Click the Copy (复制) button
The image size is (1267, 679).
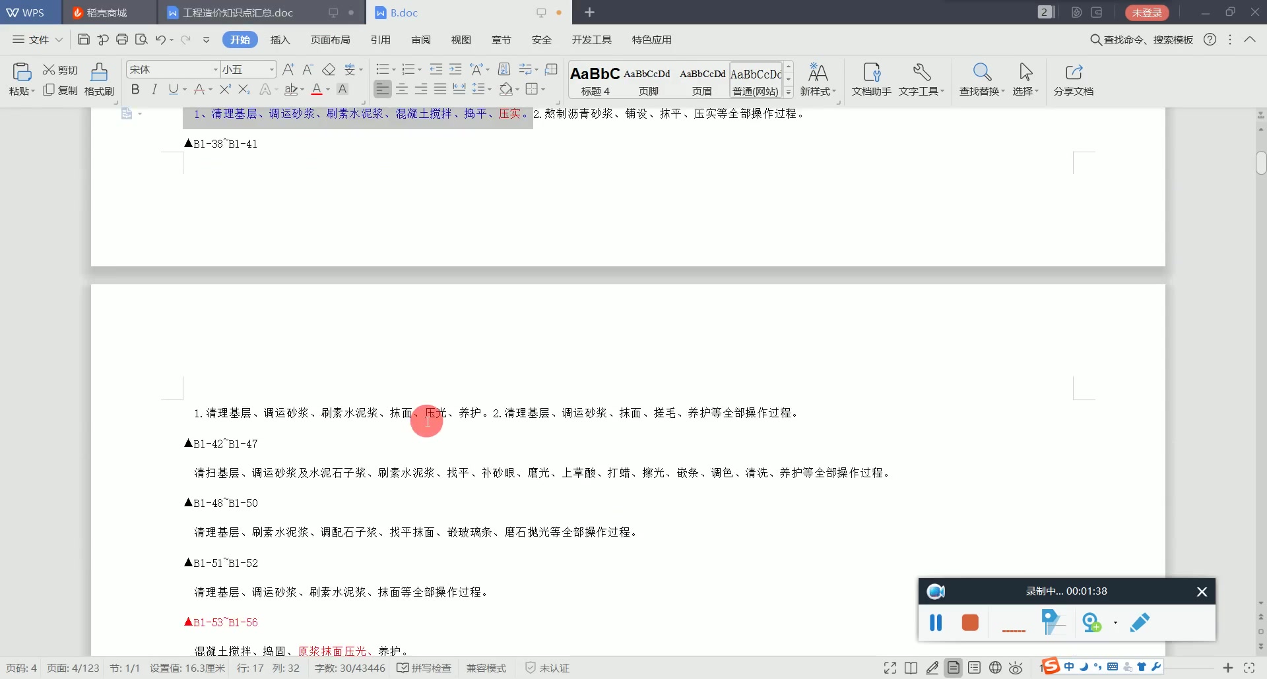pyautogui.click(x=60, y=90)
